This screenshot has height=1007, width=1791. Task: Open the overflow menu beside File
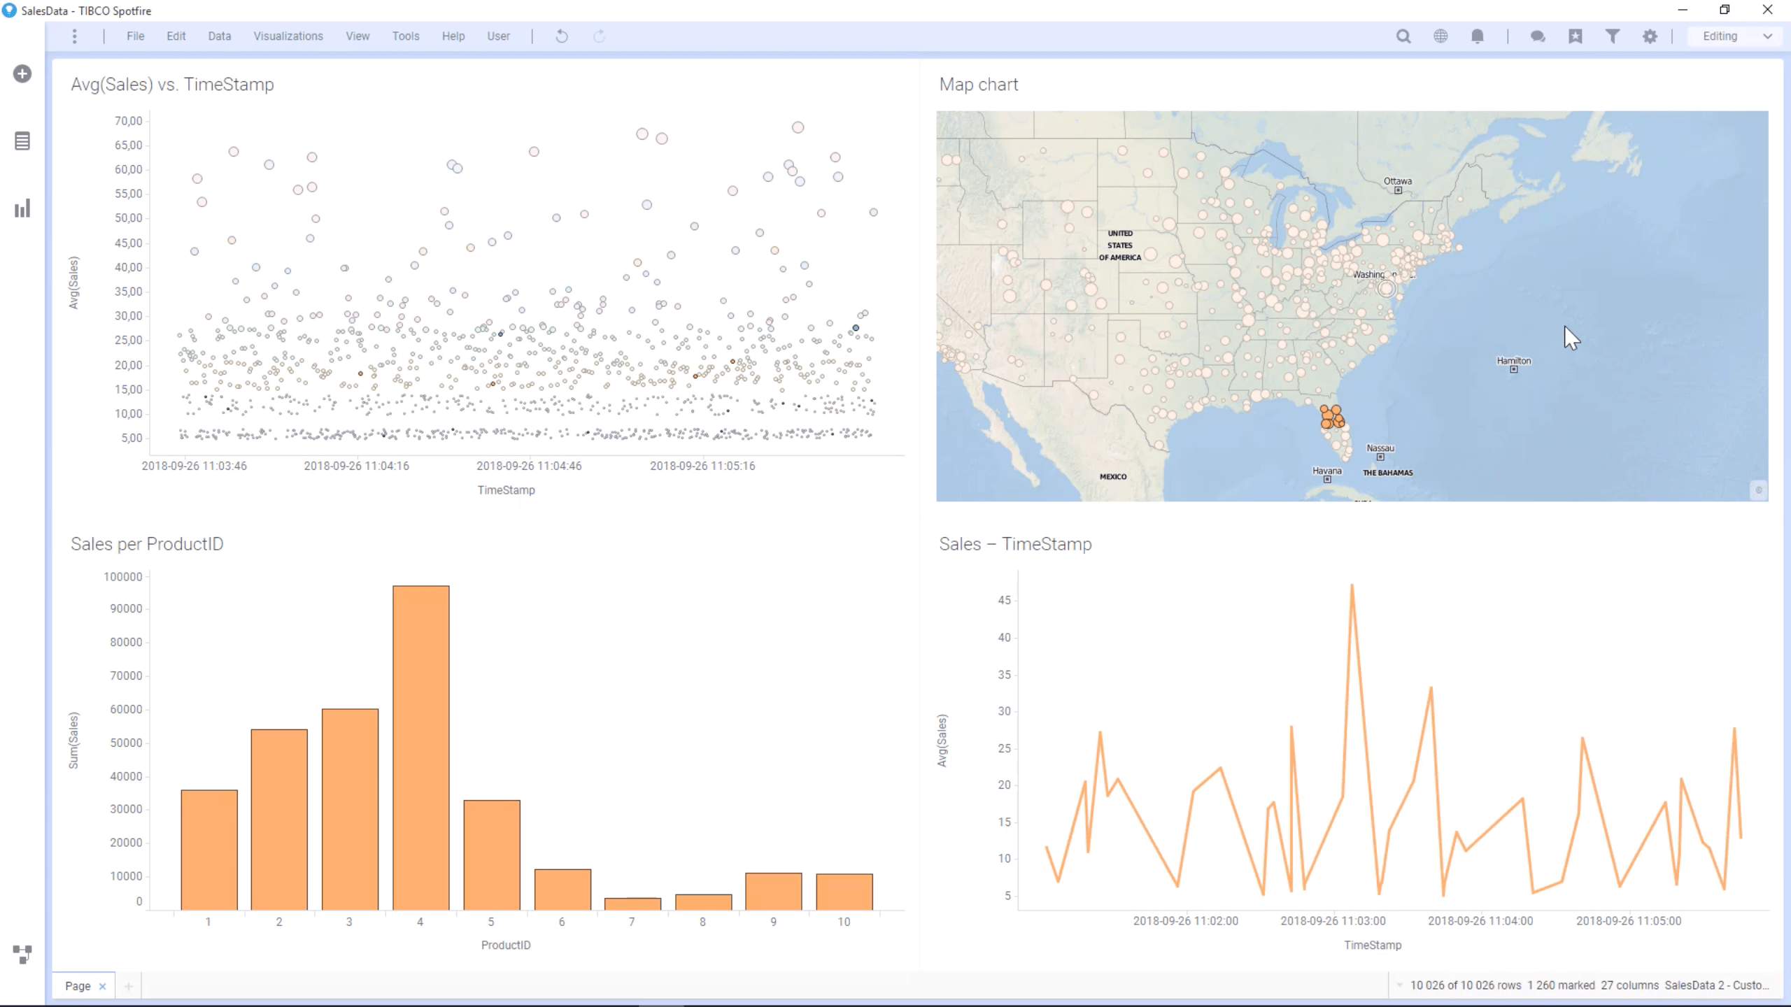[x=75, y=36]
